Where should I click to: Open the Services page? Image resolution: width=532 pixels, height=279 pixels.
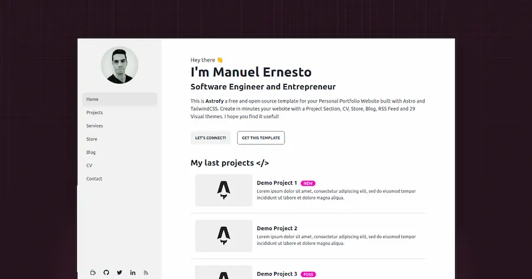pos(95,126)
